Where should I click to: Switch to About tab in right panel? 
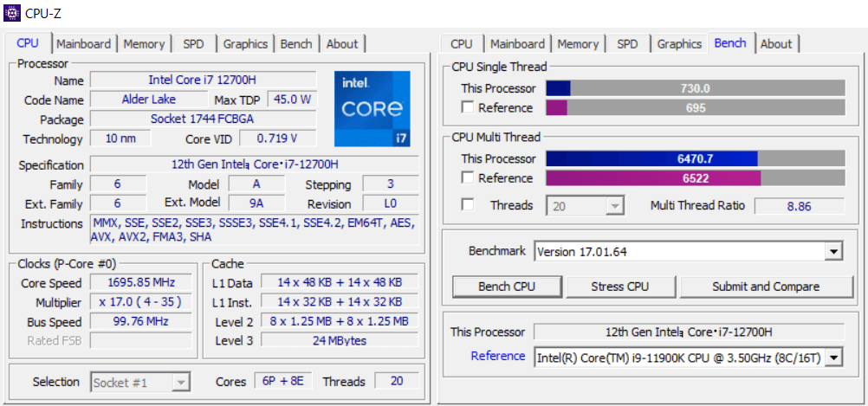coord(776,44)
